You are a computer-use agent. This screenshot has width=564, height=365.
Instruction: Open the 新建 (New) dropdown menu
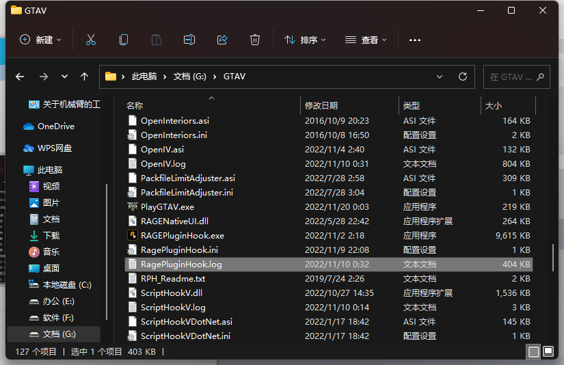[x=40, y=40]
